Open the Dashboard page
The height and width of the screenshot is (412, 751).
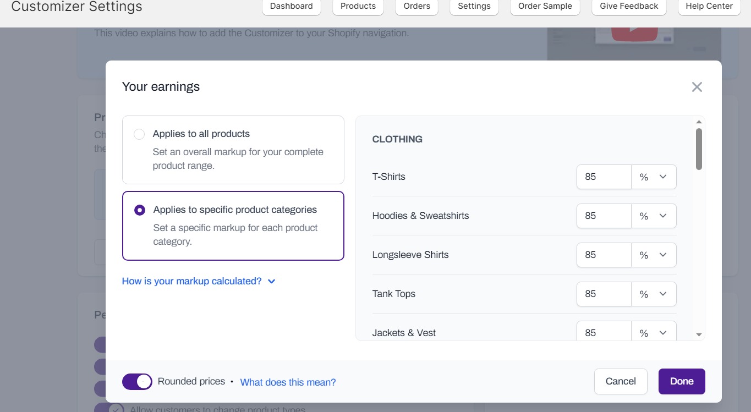click(x=292, y=7)
